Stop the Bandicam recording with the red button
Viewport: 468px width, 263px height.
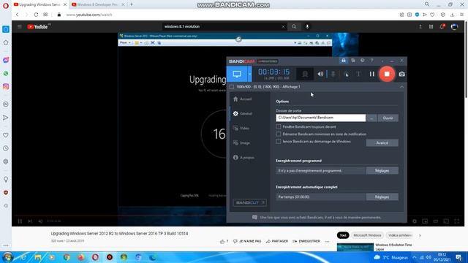[387, 74]
